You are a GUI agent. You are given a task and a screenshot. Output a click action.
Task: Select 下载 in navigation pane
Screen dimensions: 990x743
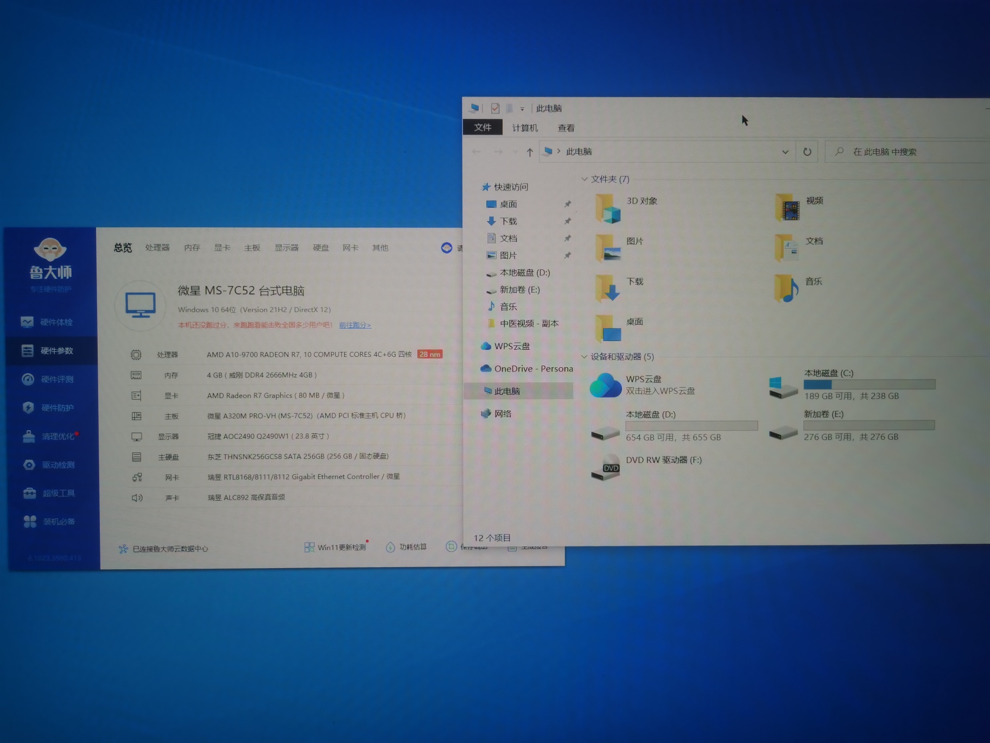tap(502, 221)
